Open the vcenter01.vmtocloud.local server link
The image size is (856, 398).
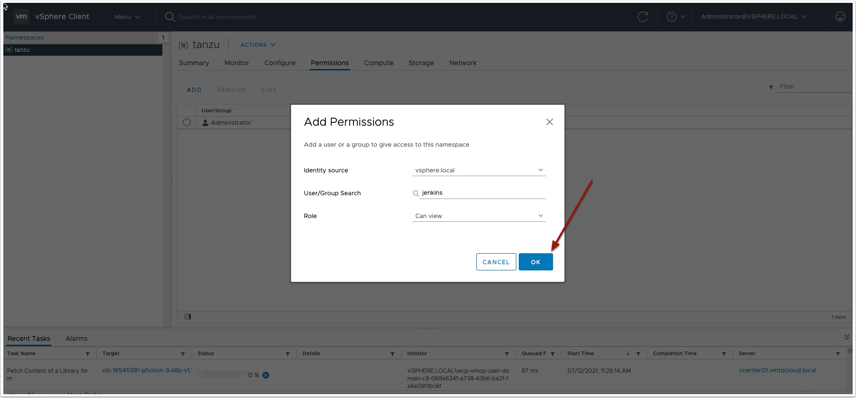coord(777,370)
